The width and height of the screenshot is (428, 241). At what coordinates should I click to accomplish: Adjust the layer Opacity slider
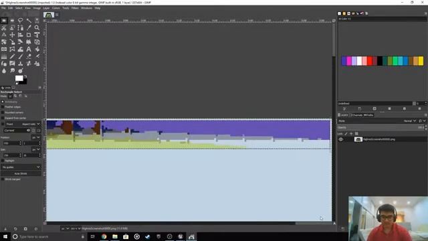click(x=381, y=127)
